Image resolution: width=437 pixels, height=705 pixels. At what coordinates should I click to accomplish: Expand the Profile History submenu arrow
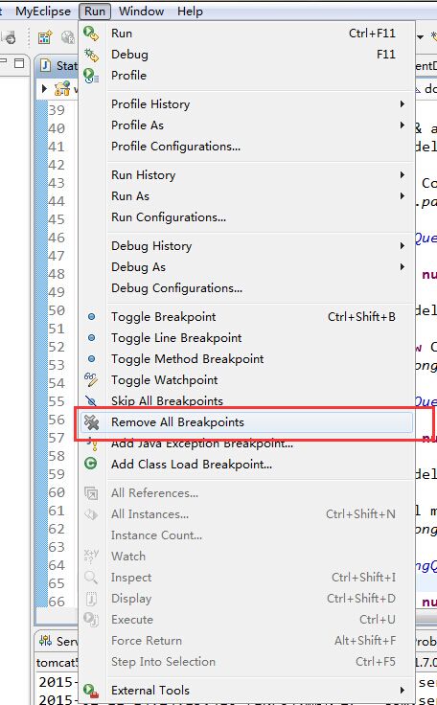point(402,104)
